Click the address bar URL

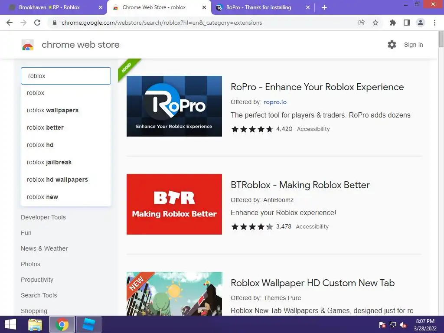[x=162, y=23]
